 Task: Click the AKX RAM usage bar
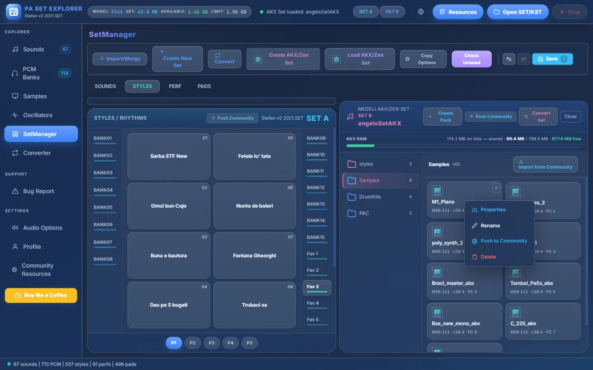pos(464,146)
